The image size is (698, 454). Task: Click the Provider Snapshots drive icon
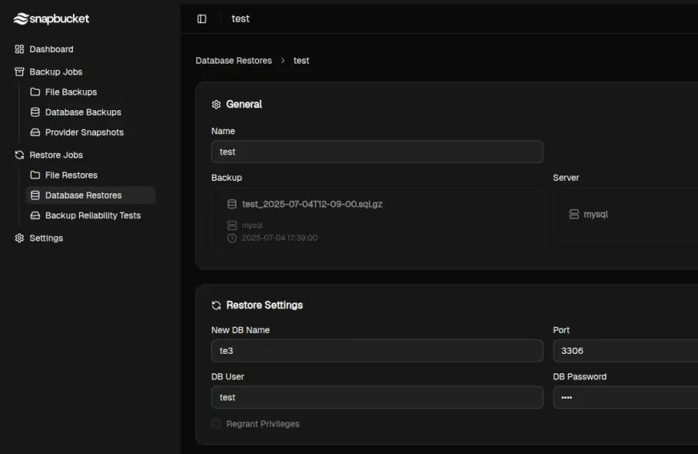[35, 133]
